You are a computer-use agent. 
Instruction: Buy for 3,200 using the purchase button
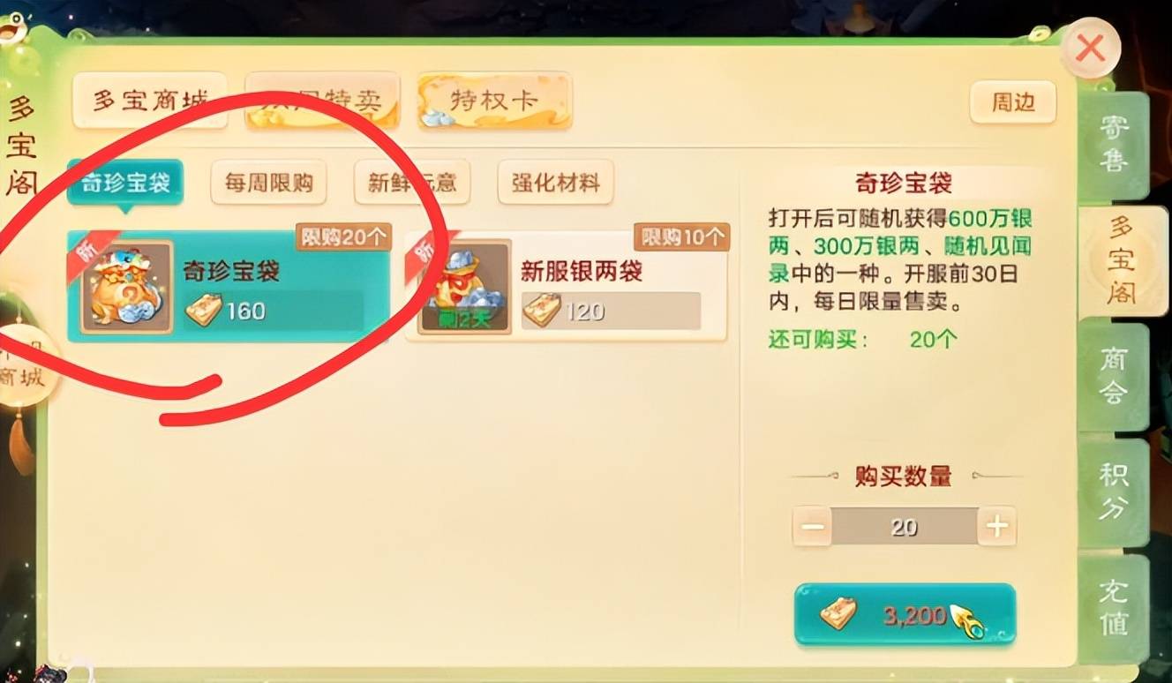pyautogui.click(x=905, y=614)
